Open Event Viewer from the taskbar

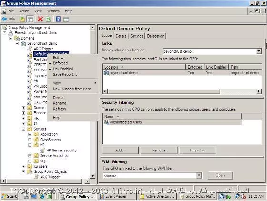117,196
